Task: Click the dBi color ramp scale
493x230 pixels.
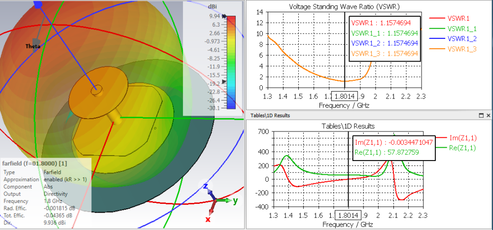Action: pos(230,62)
